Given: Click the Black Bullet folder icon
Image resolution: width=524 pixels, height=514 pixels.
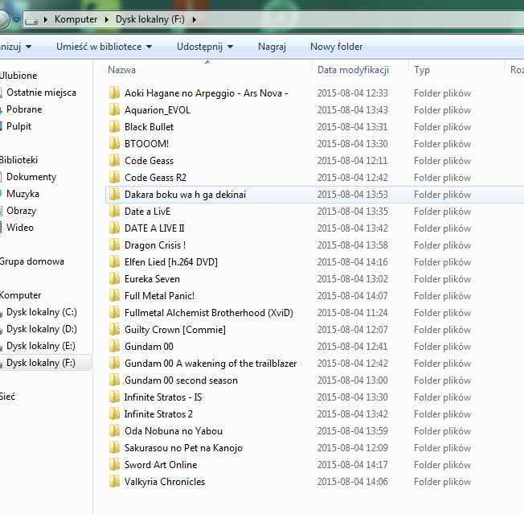Looking at the screenshot, I should point(114,126).
